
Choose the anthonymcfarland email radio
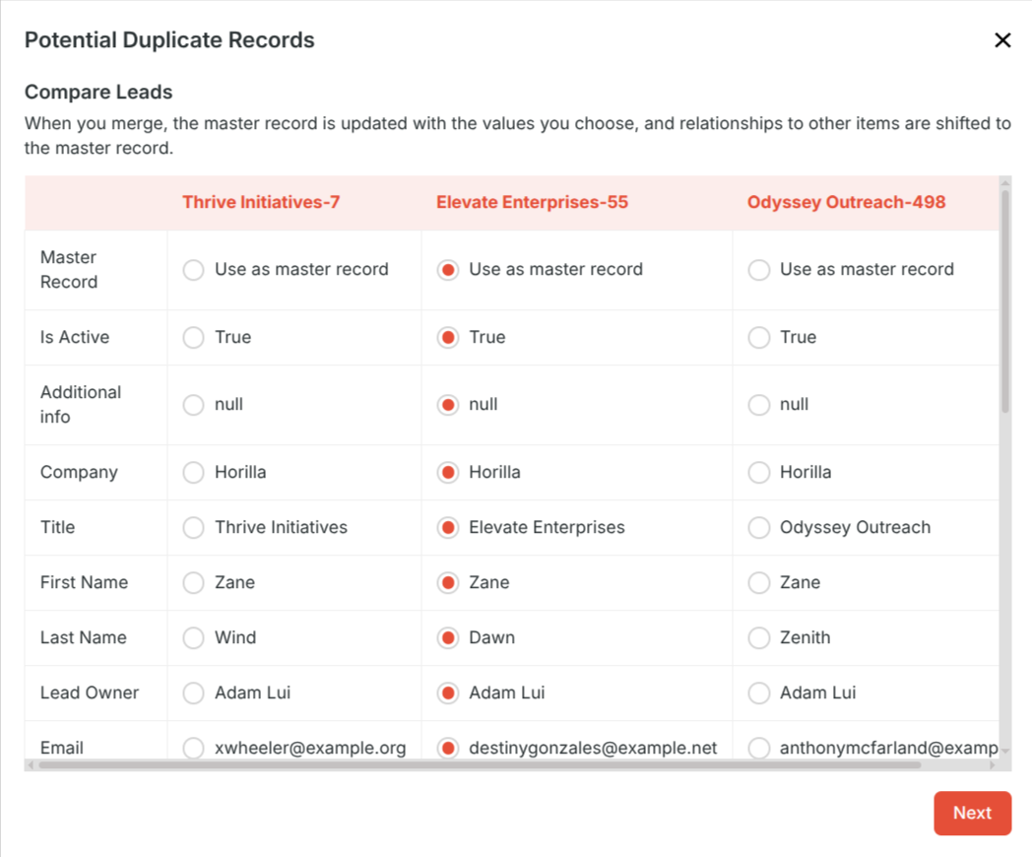759,748
